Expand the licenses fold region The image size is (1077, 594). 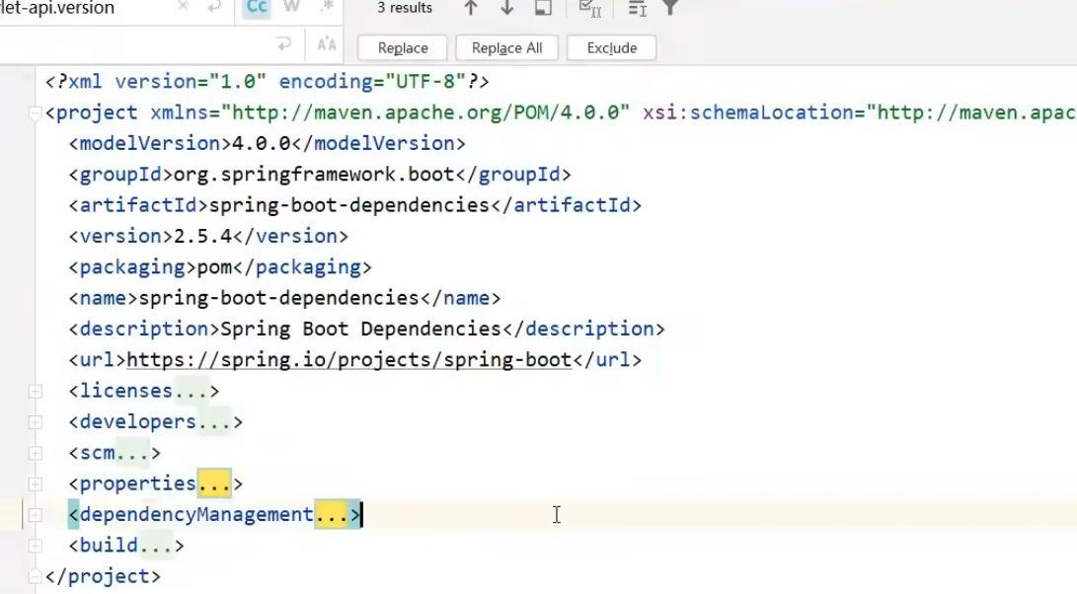tap(35, 392)
